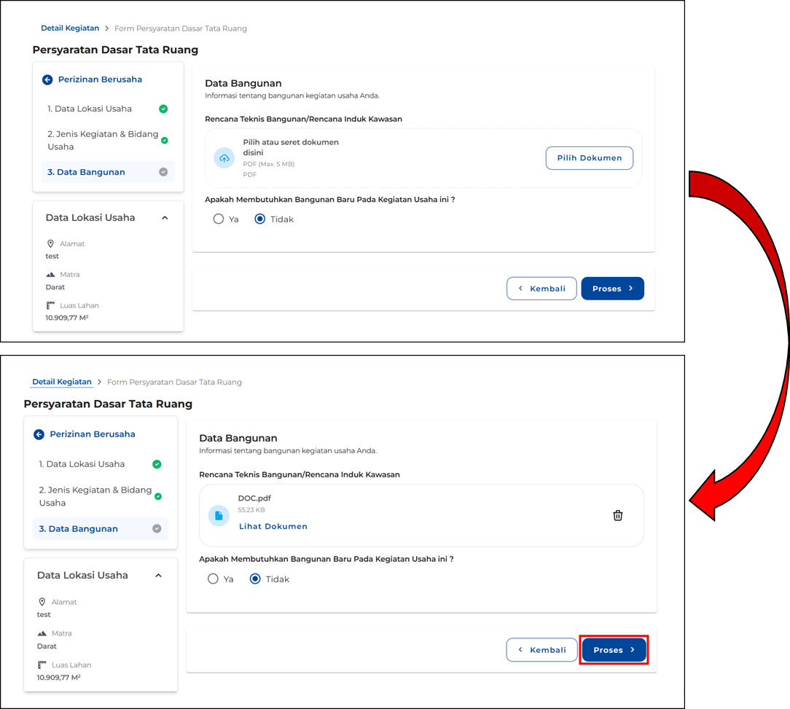Select the Ya radio button below DOC.pdf
Screen dimensions: 790x709
tap(213, 579)
